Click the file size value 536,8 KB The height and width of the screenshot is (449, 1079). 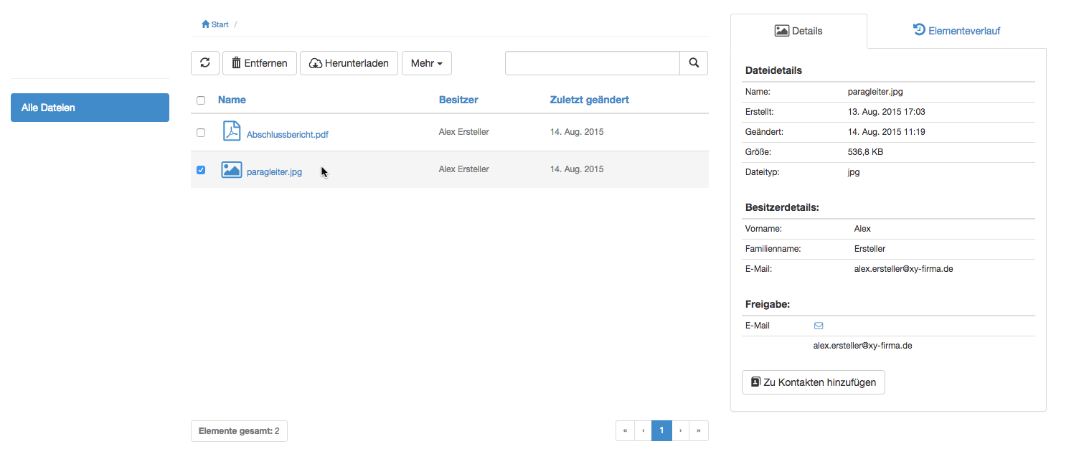click(x=866, y=152)
